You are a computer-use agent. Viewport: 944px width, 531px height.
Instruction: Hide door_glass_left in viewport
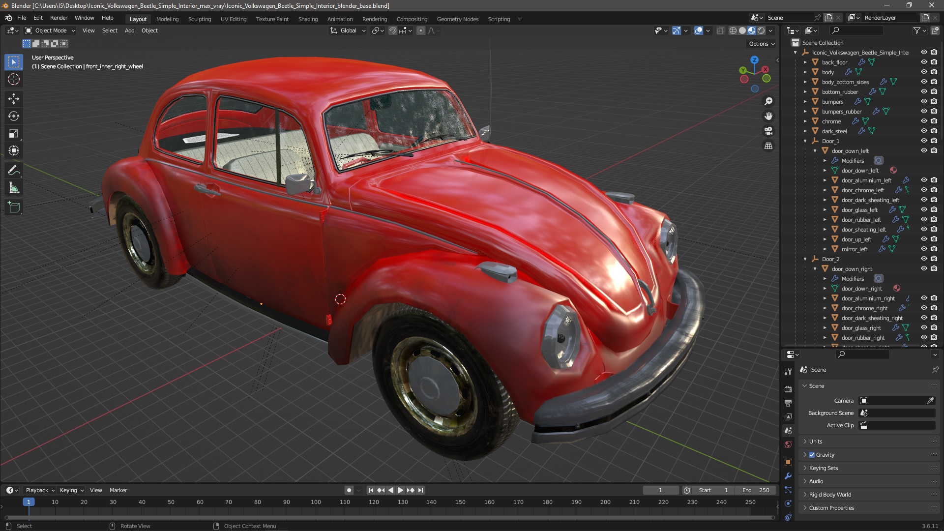point(924,209)
